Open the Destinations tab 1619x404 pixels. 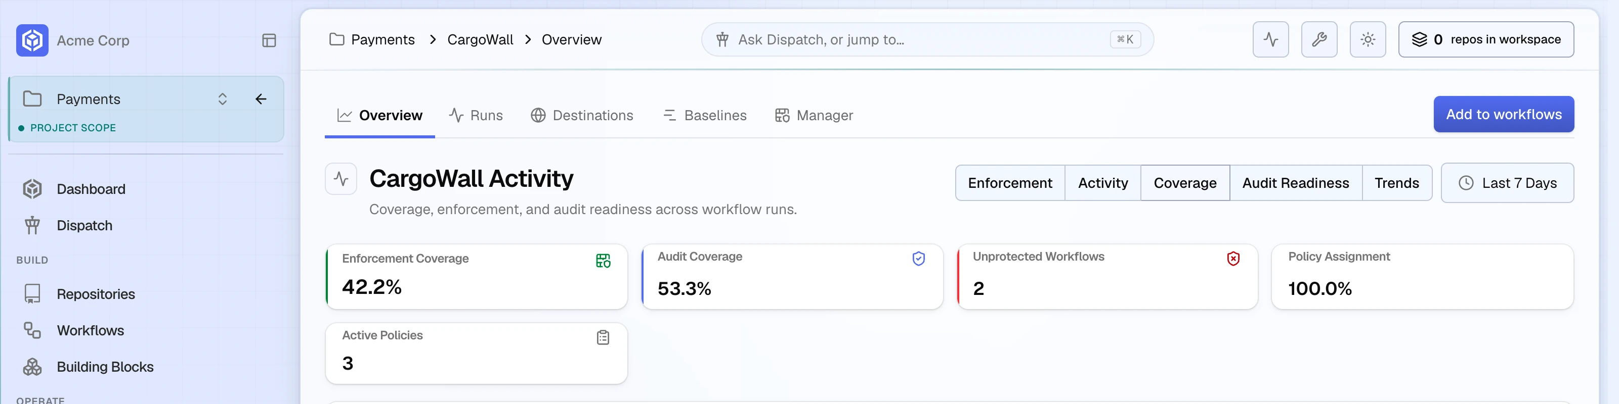[x=582, y=116]
